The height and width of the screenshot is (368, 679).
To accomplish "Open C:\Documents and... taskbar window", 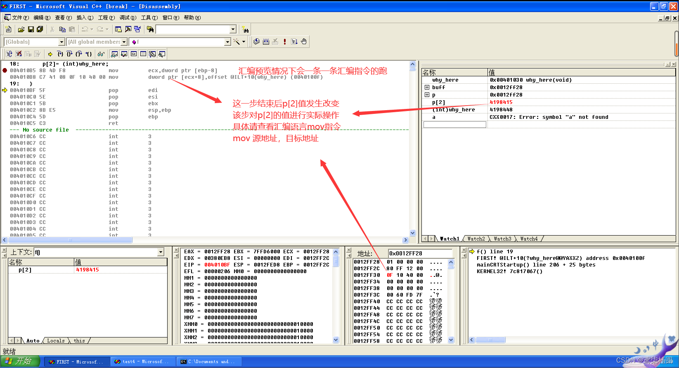I will [x=209, y=362].
